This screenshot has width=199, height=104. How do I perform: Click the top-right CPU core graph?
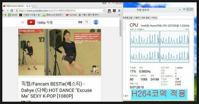click(174, 39)
